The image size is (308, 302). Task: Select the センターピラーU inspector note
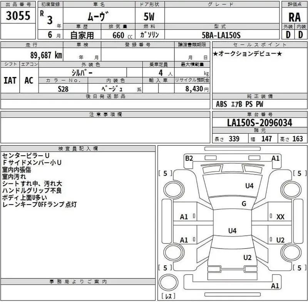click(x=25, y=156)
